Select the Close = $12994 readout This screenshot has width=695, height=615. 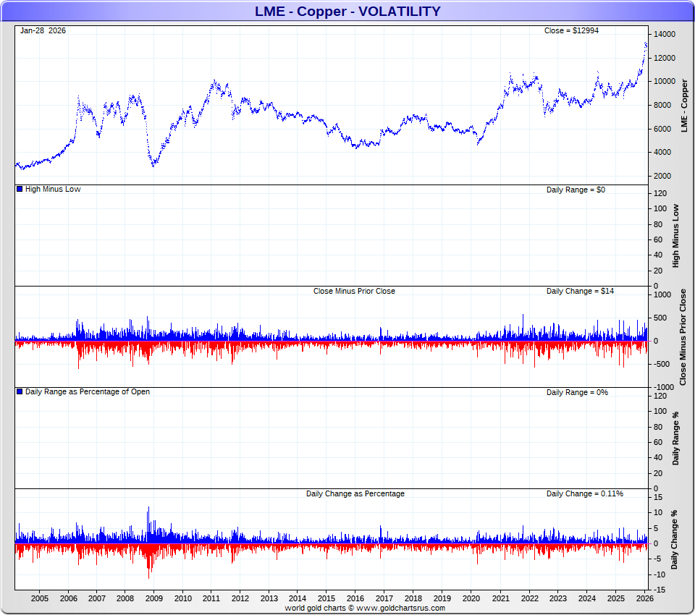(571, 30)
